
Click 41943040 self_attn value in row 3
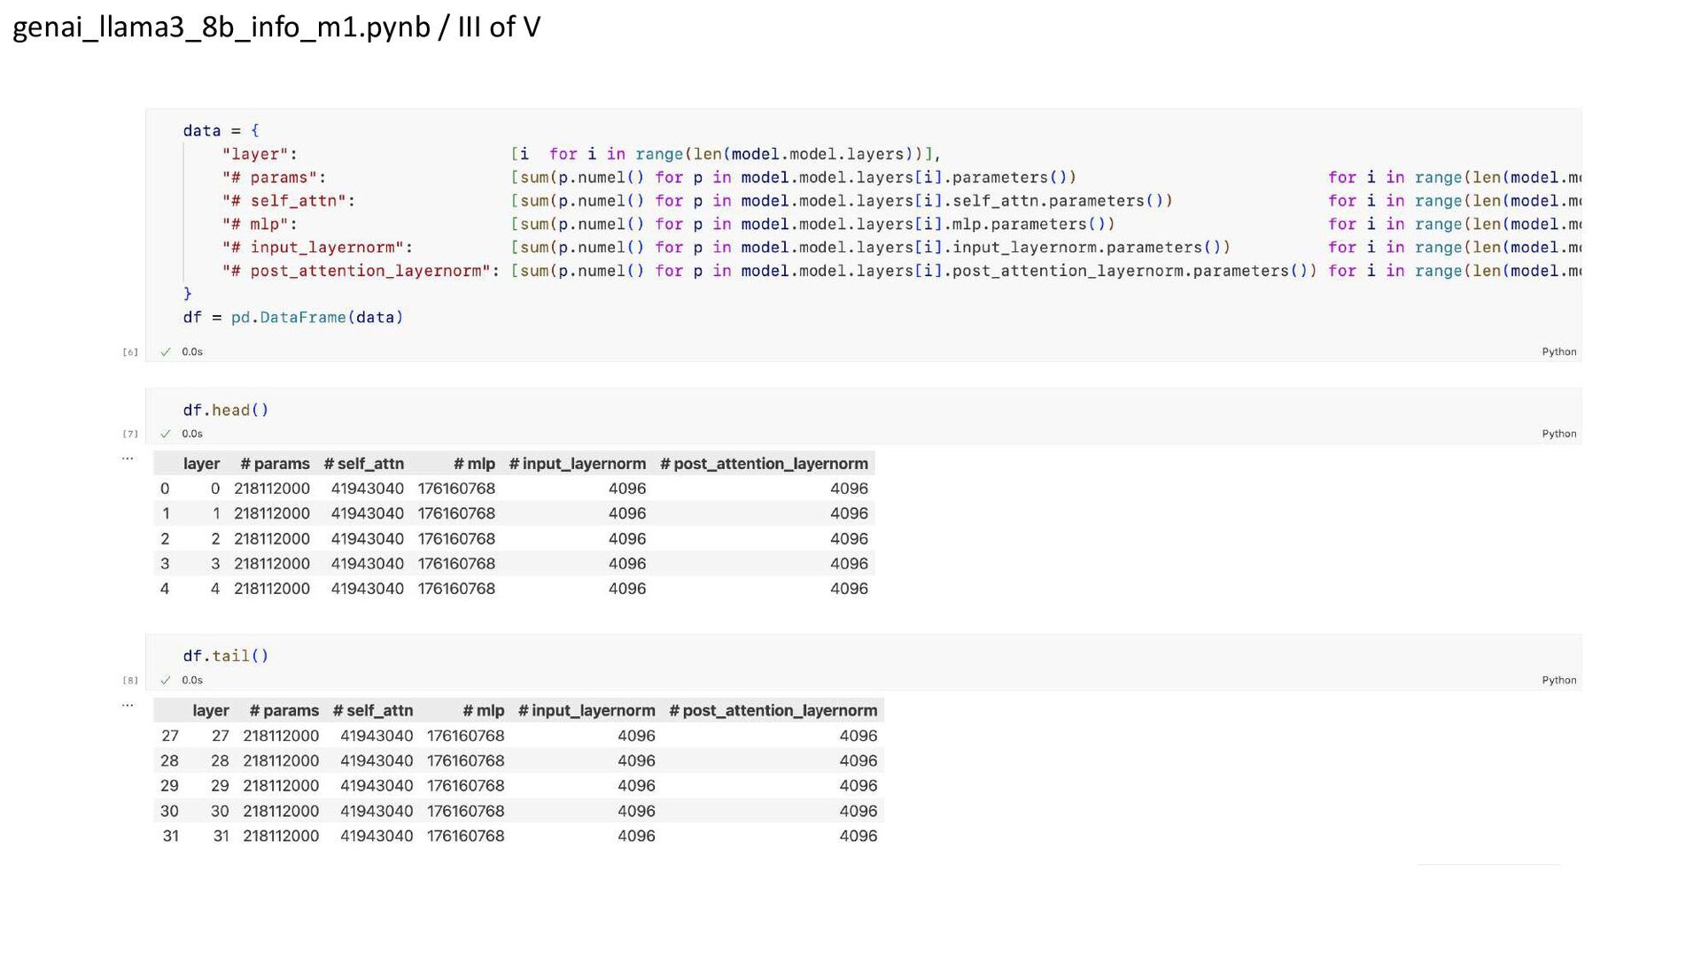(368, 564)
